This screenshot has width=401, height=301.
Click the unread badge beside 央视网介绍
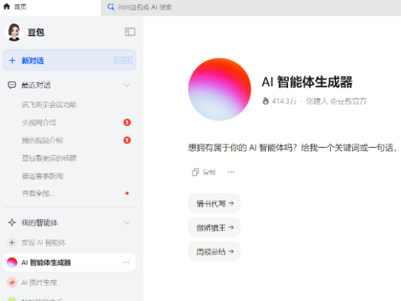coord(127,123)
